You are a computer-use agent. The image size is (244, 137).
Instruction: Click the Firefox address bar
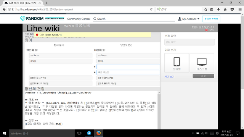pyautogui.click(x=82, y=9)
